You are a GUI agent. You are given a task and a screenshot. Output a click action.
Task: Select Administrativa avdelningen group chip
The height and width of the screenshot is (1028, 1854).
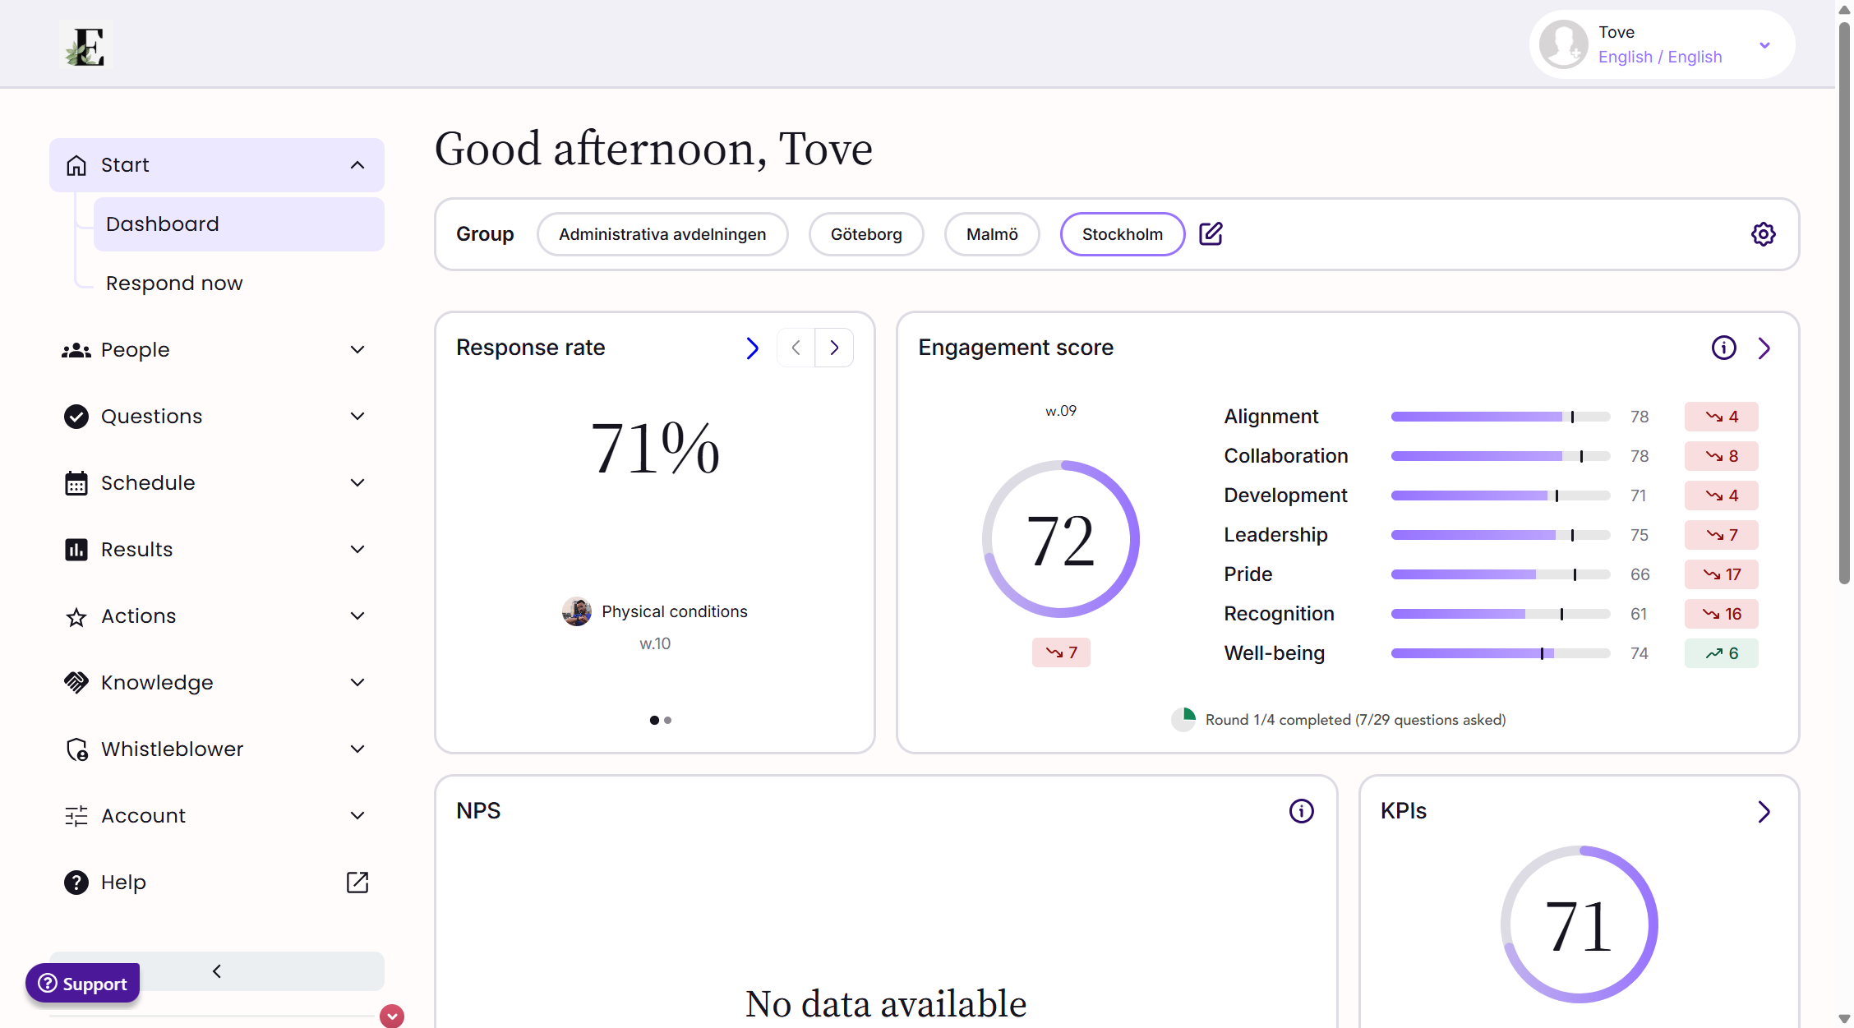click(662, 234)
